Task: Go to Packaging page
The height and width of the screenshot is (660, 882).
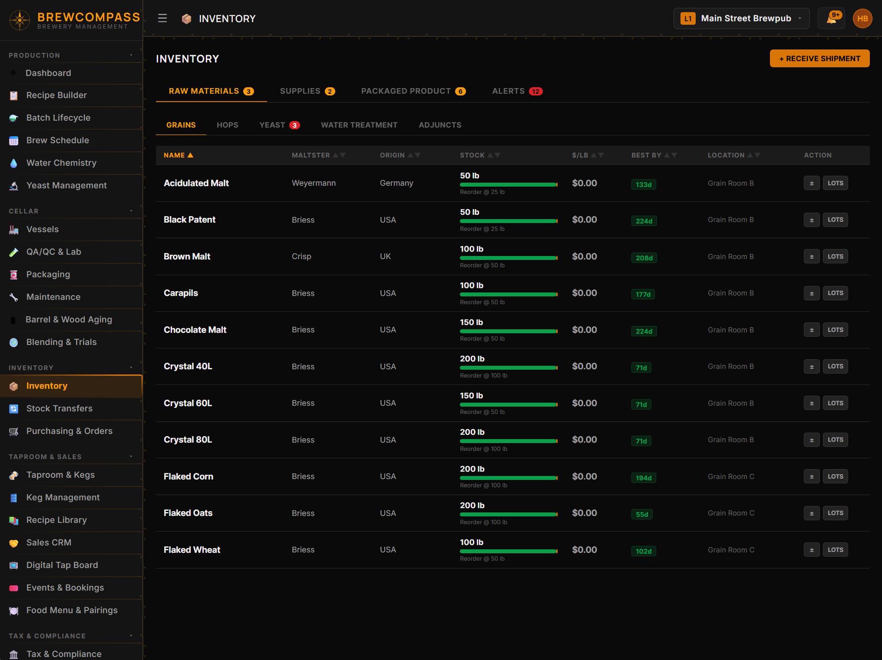Action: tap(71, 274)
